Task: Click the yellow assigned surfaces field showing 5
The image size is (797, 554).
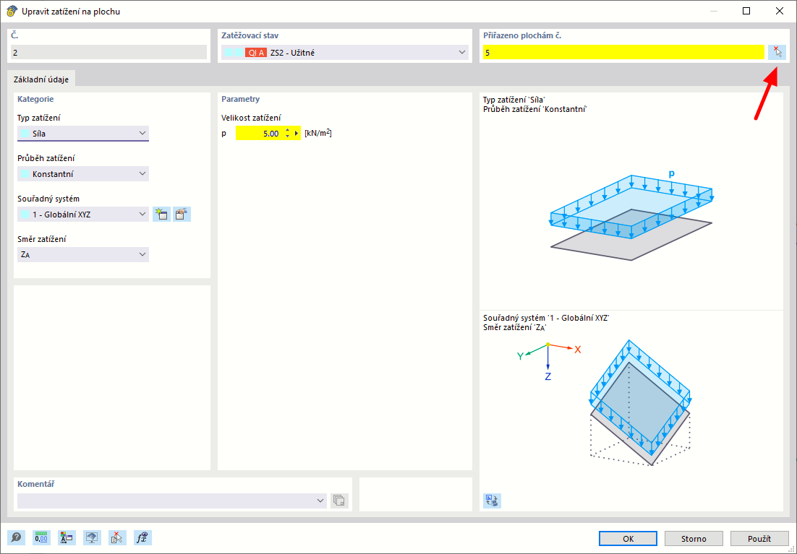Action: pos(623,52)
